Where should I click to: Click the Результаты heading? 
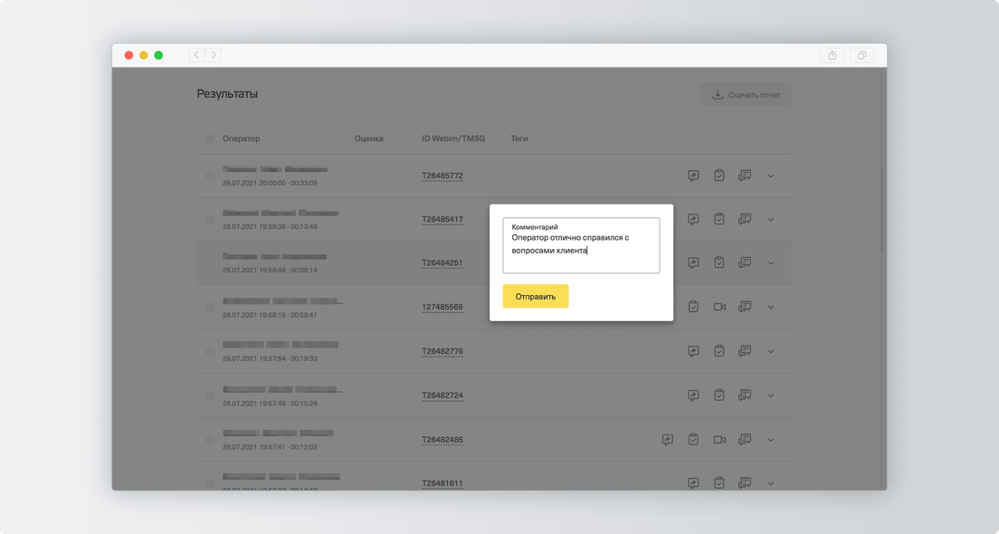point(227,93)
